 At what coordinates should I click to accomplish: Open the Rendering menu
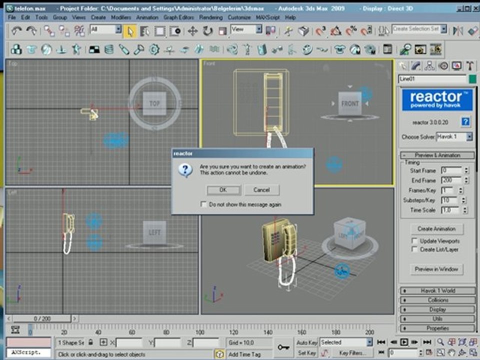tap(210, 17)
